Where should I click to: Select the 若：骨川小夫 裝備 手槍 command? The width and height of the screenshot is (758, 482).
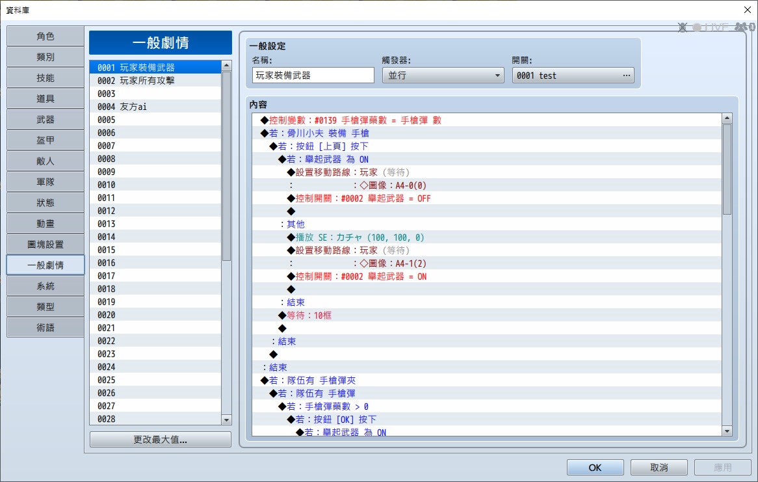click(x=487, y=133)
